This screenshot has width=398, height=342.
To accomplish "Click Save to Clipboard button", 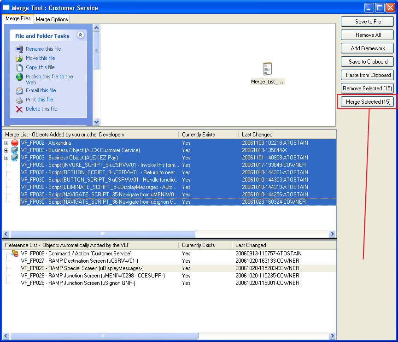I will (x=367, y=62).
